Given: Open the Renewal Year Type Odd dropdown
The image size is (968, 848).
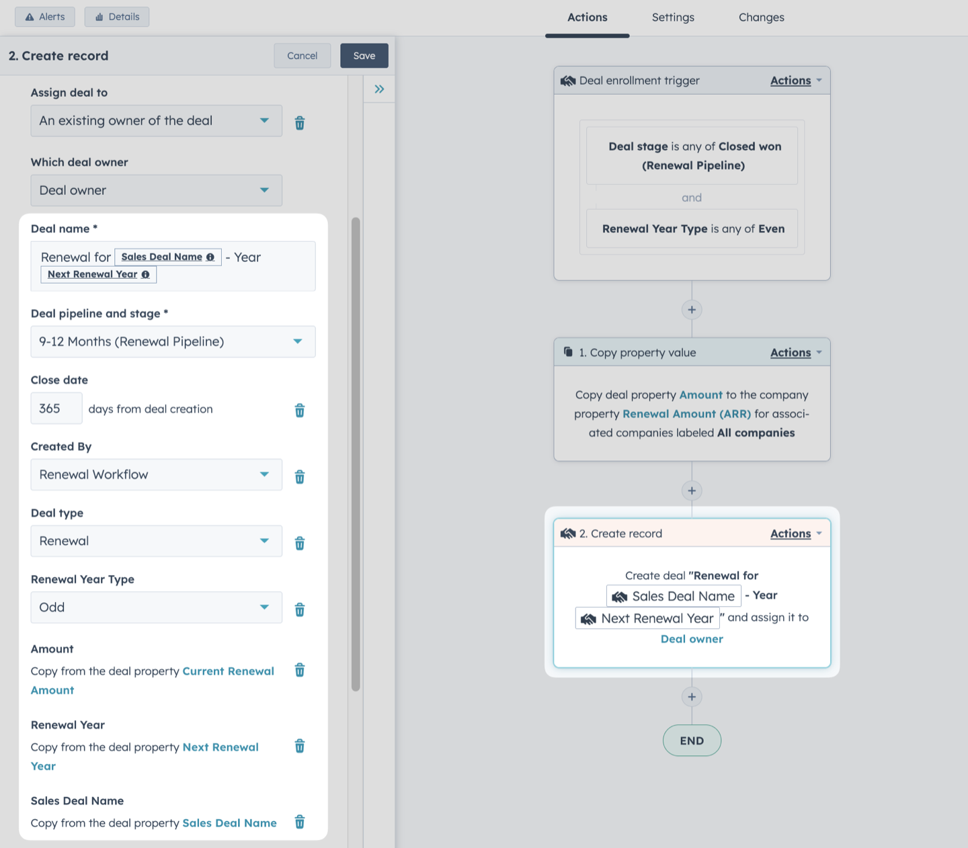Looking at the screenshot, I should pos(157,607).
